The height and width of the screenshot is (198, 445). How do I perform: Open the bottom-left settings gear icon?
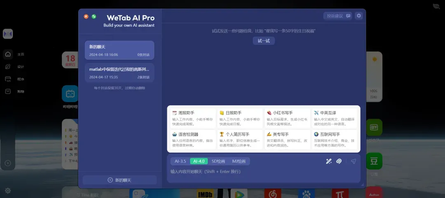coord(8,191)
